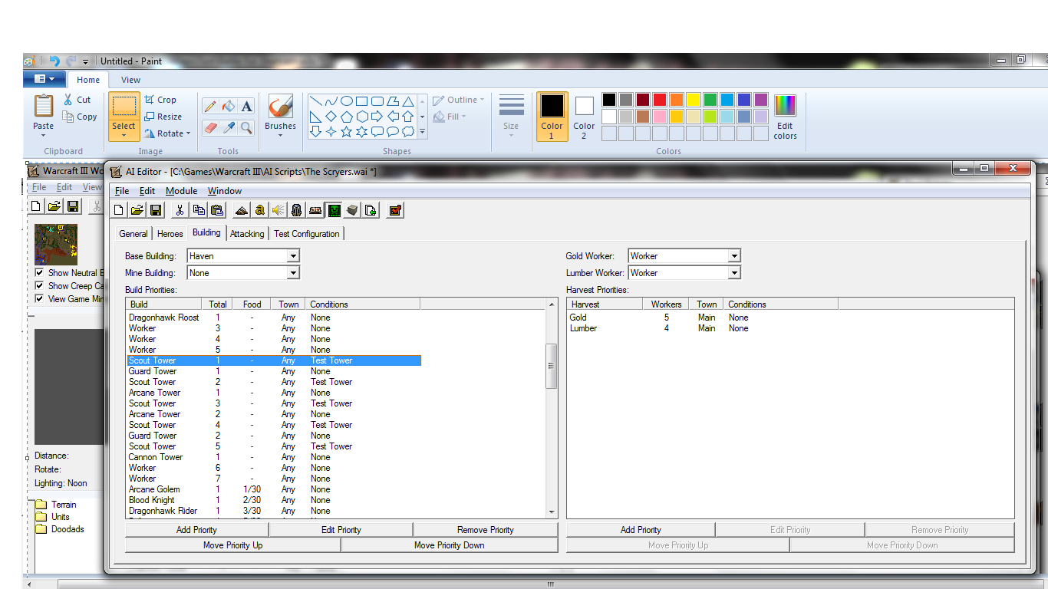Switch to the Heroes tab
The height and width of the screenshot is (589, 1048).
[170, 234]
